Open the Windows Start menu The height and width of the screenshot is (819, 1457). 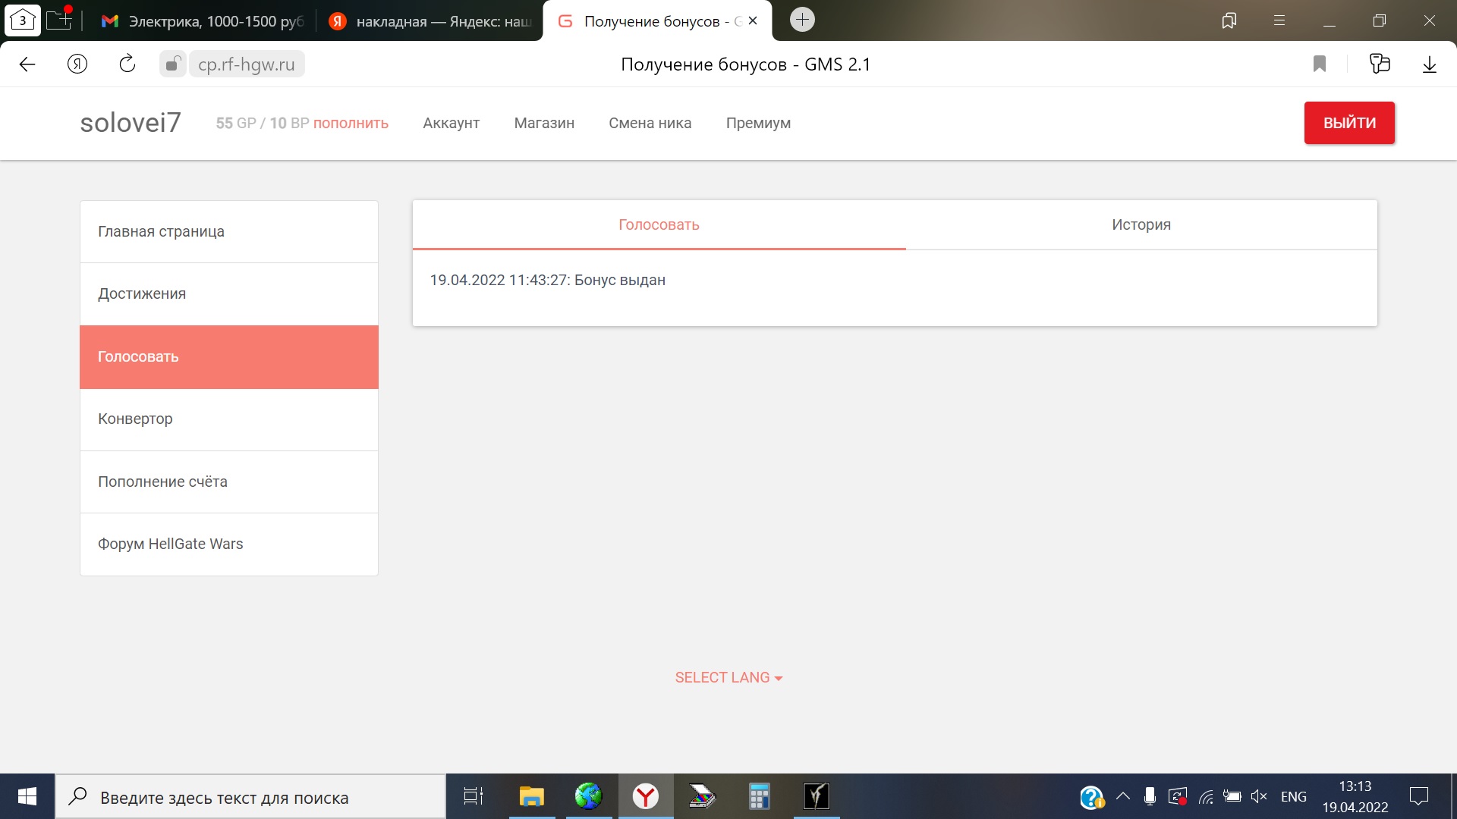click(x=27, y=796)
